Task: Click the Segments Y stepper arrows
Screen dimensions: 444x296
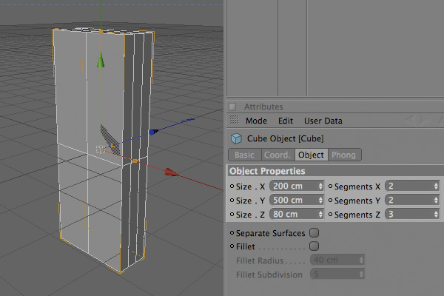Action: (x=436, y=201)
